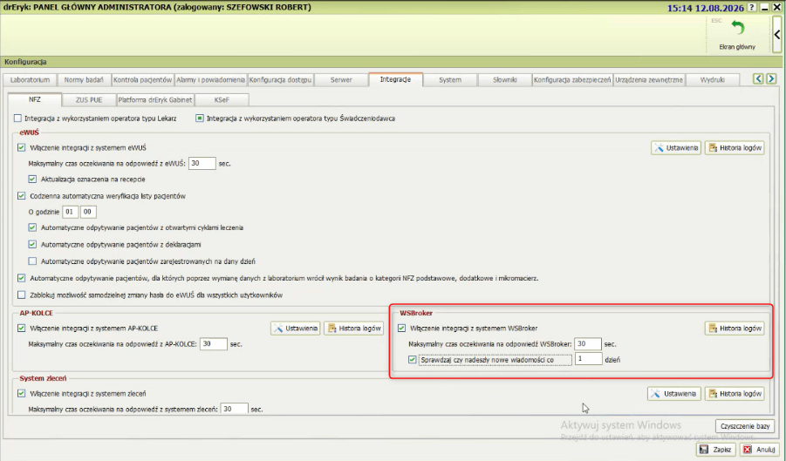
Task: Toggle odpytywanie pacjentów z otwartymi cyklami leczenia
Action: pyautogui.click(x=32, y=227)
